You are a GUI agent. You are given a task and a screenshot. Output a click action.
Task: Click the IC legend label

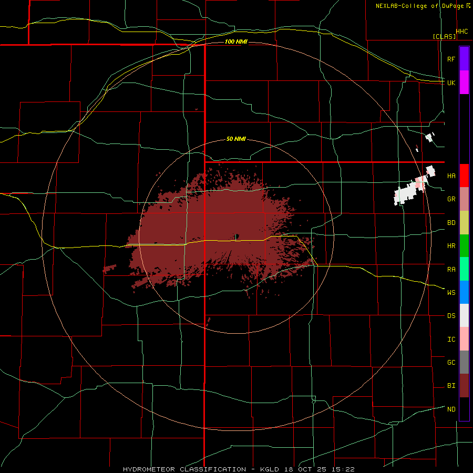[451, 340]
